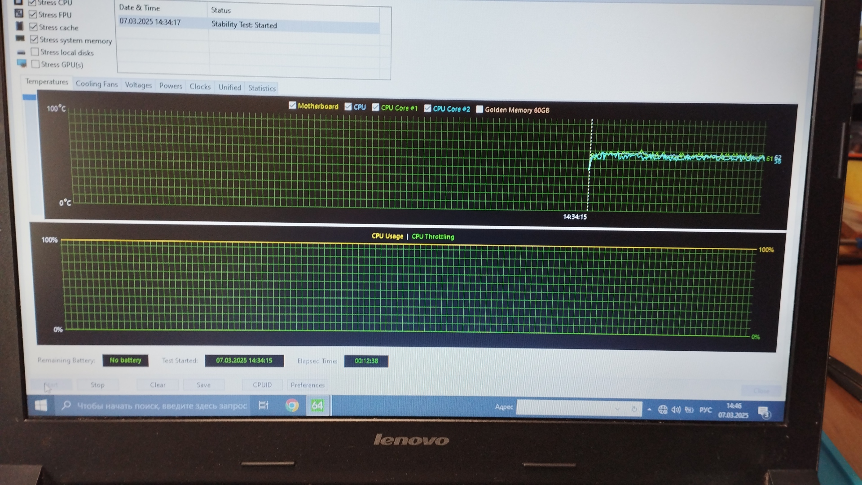Screen dimensions: 862x485
Task: Show hidden tray icons arrow
Action: (649, 409)
